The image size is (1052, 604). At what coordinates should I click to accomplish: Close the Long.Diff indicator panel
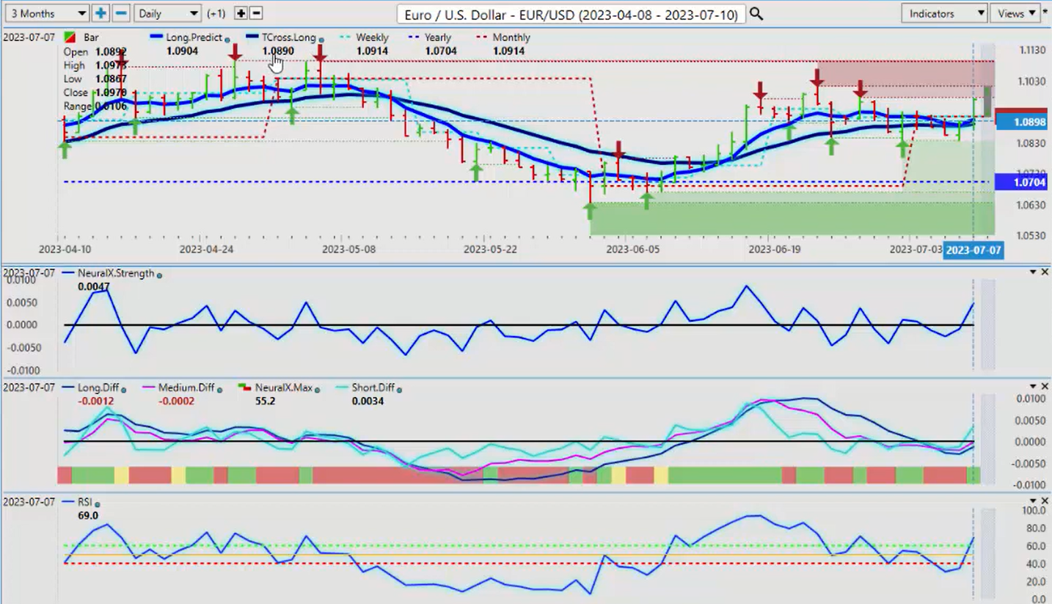pyautogui.click(x=1045, y=386)
